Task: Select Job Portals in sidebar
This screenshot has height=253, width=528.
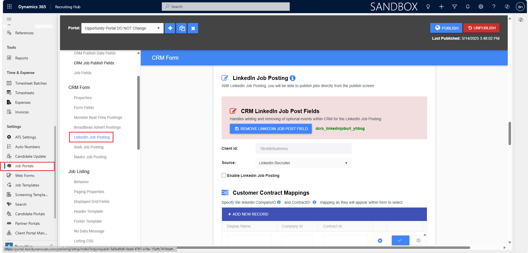Action: 24,166
